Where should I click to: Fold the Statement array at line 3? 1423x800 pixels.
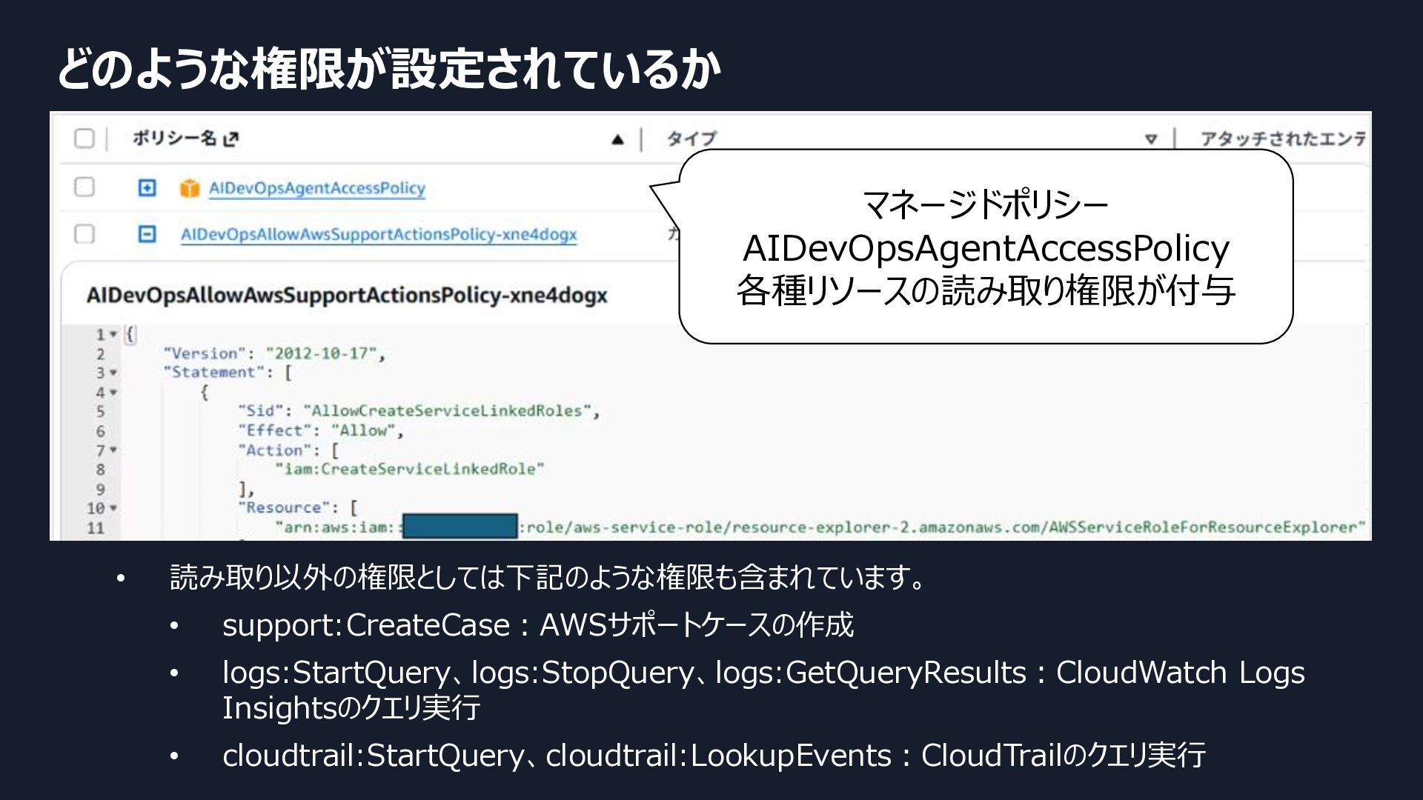pyautogui.click(x=113, y=373)
